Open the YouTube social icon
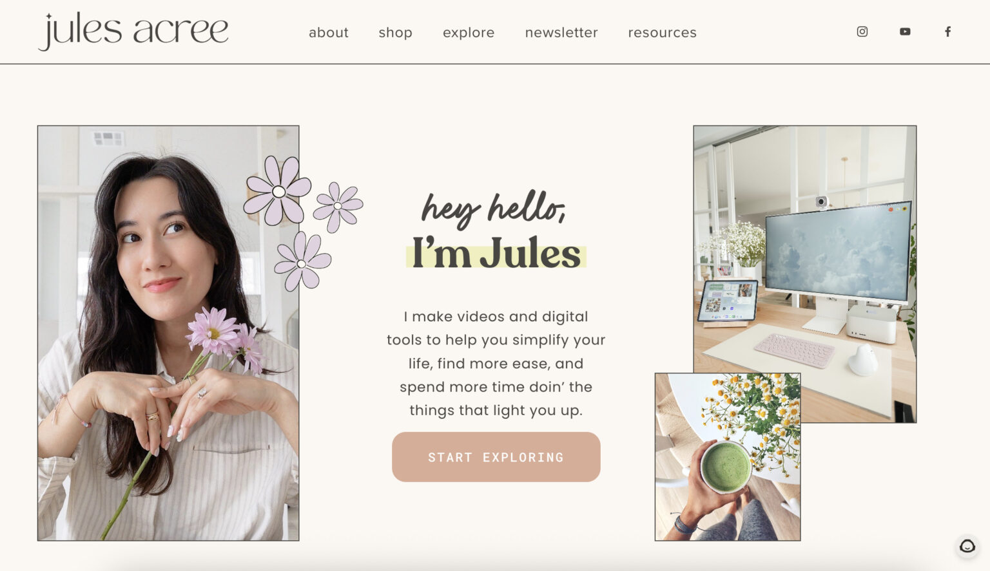 point(904,31)
